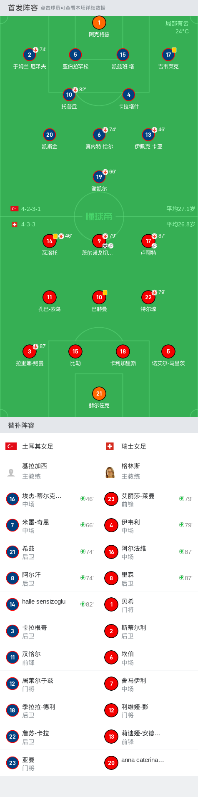198x797 pixels.
Task: Click the 土耳其女足 team header
Action: pyautogui.click(x=50, y=446)
